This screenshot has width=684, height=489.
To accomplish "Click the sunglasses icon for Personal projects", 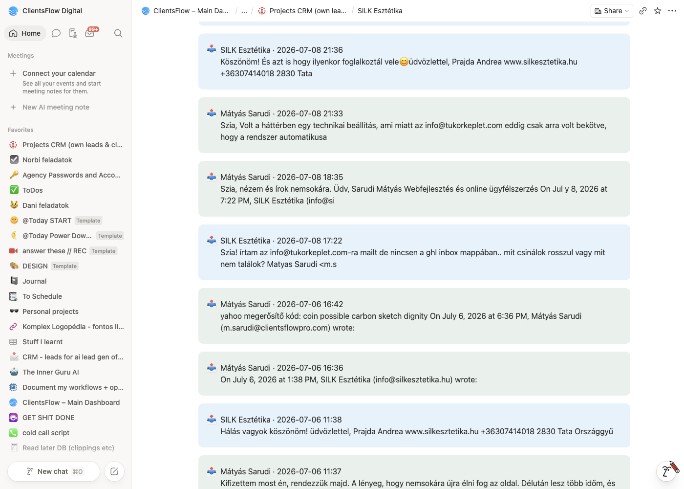I will click(x=14, y=311).
